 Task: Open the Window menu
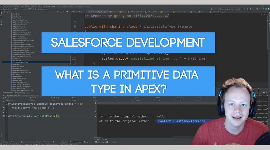pos(49,6)
